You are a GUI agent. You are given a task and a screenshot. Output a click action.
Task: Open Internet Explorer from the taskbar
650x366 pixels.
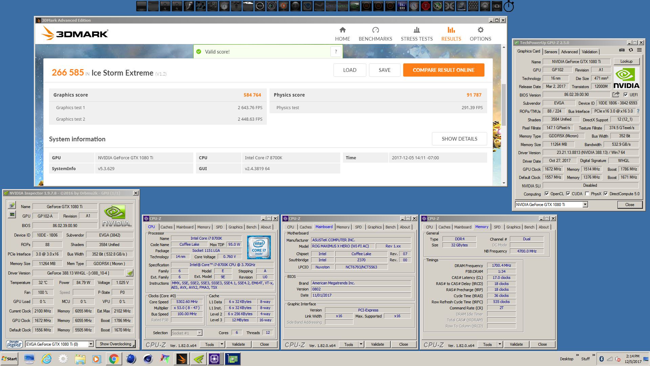pos(46,359)
